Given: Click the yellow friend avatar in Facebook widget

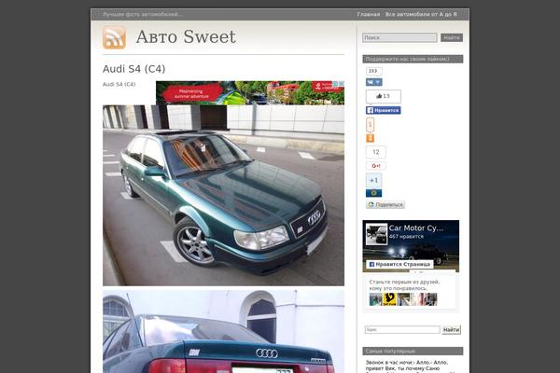Looking at the screenshot, I should point(389,299).
